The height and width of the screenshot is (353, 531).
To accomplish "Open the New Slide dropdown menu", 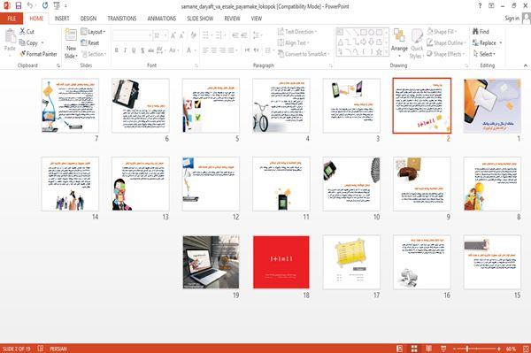I will [71, 56].
